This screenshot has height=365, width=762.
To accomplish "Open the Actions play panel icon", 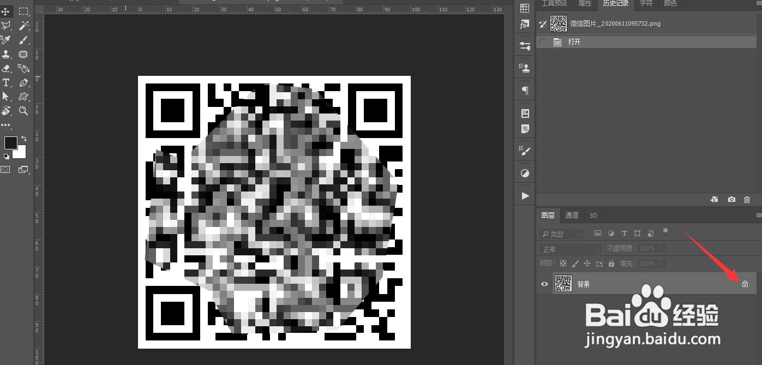I will tap(525, 196).
